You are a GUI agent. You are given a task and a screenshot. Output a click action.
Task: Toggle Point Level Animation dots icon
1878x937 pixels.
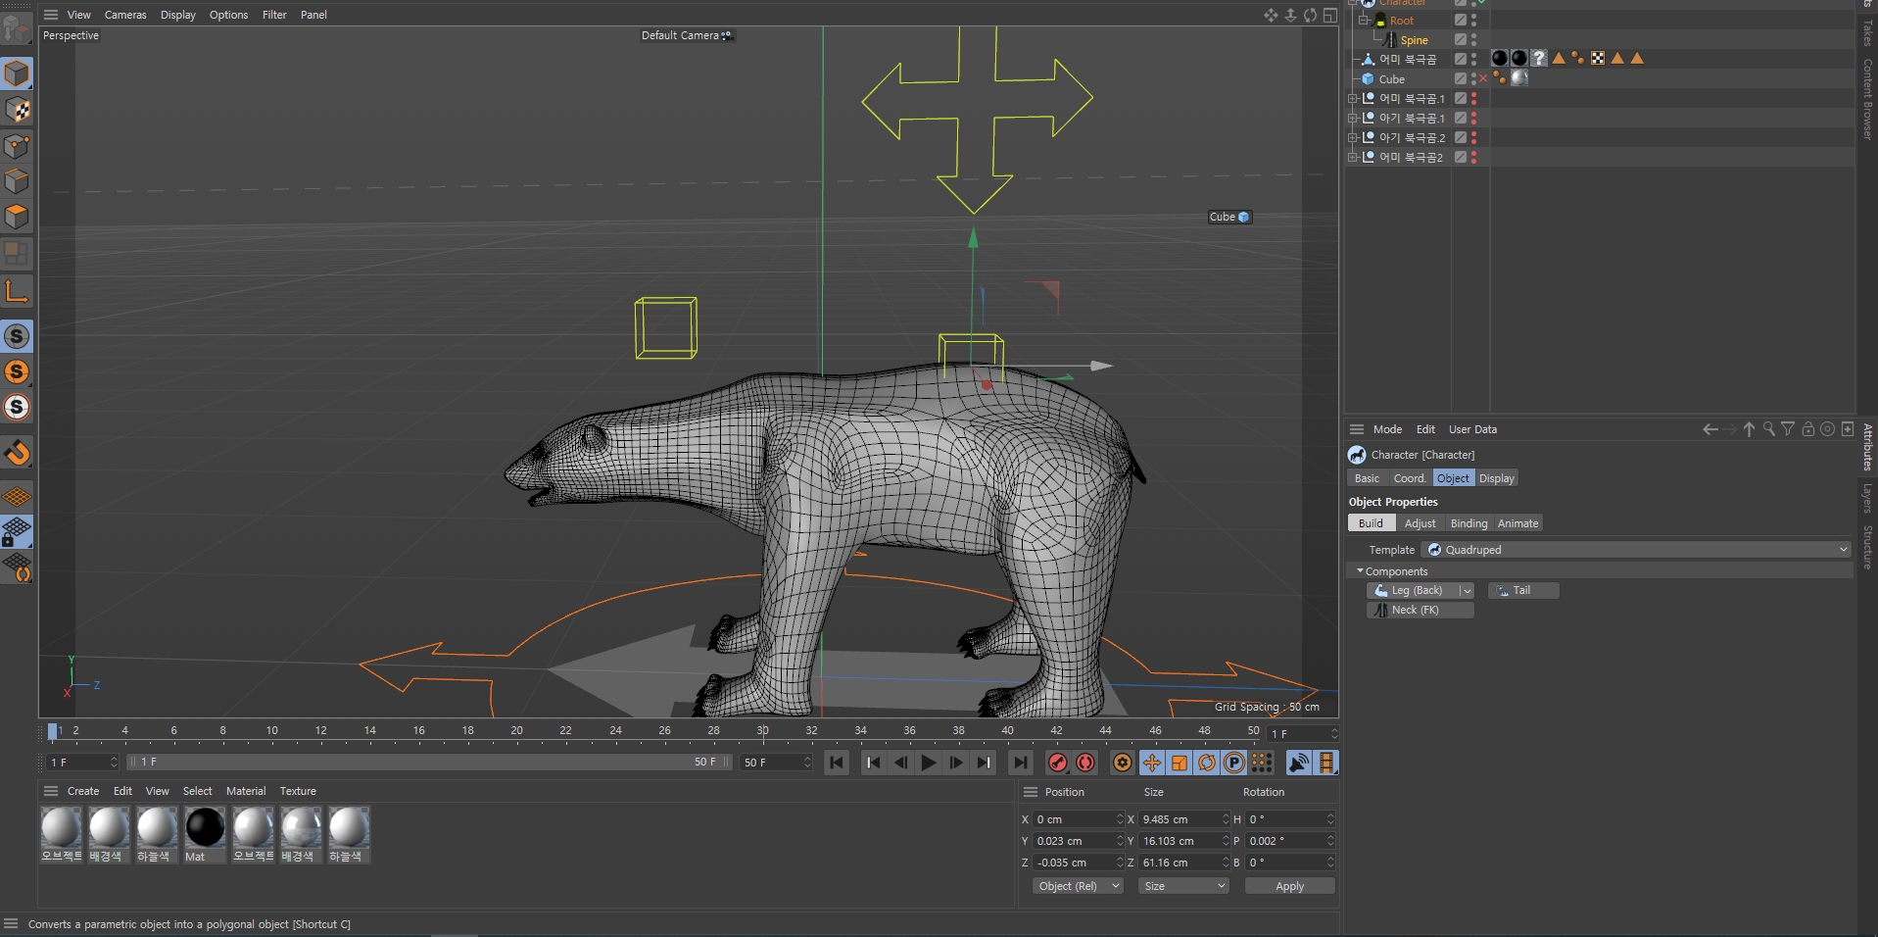click(x=1262, y=763)
